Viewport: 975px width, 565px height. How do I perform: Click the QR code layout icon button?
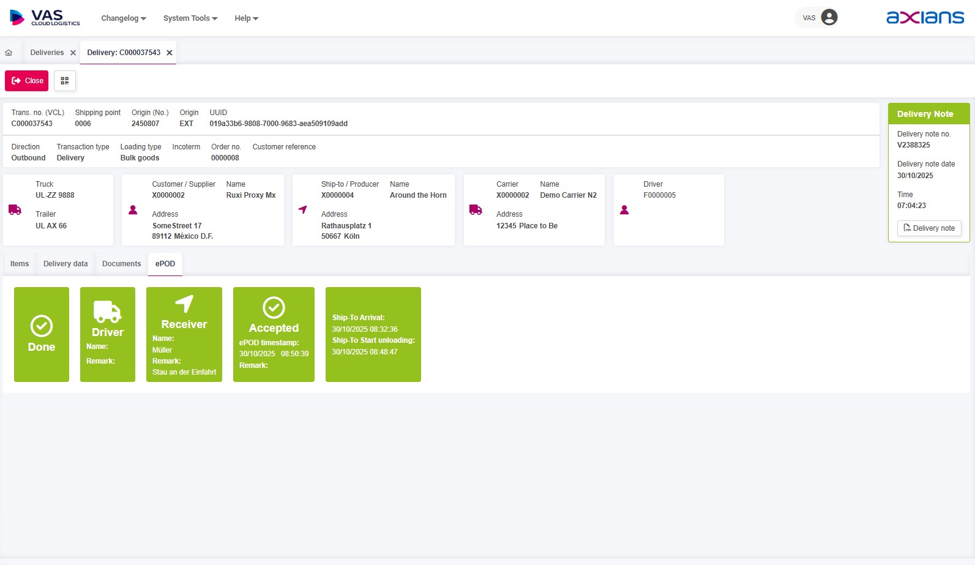point(65,81)
